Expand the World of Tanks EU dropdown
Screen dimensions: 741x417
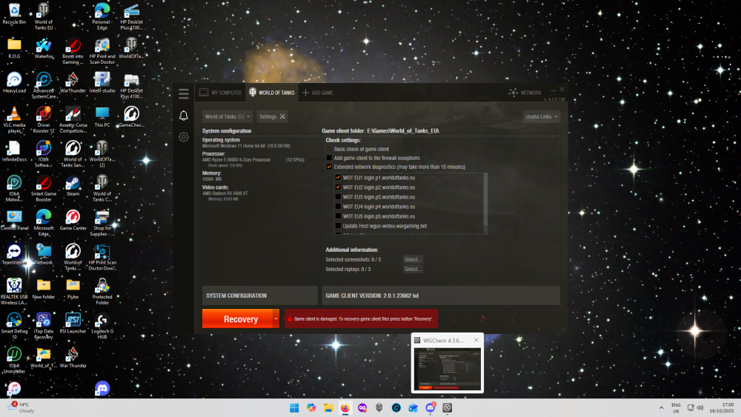[227, 116]
